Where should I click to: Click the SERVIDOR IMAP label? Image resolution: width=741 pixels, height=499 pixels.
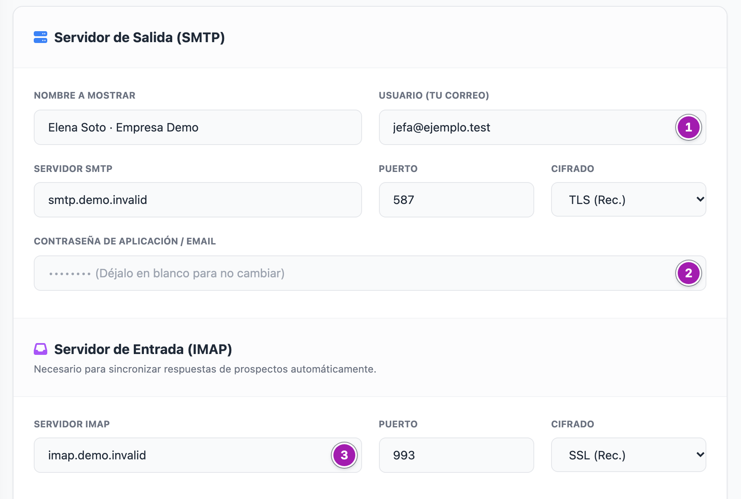72,424
